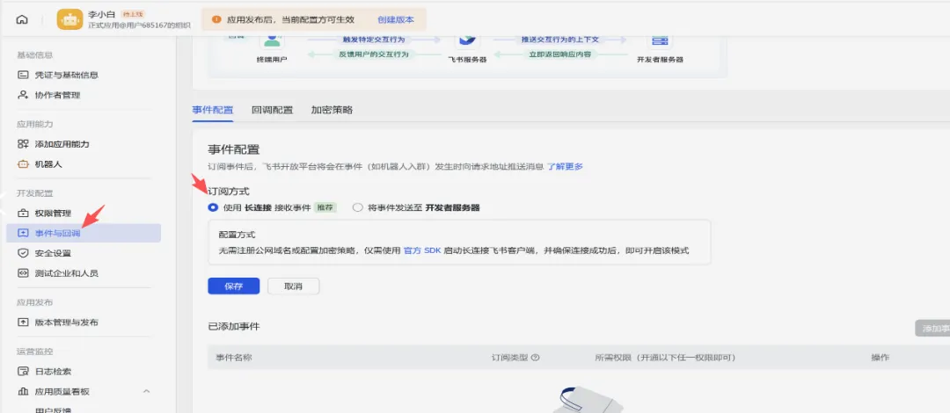Click the 操作 column header

click(x=881, y=358)
